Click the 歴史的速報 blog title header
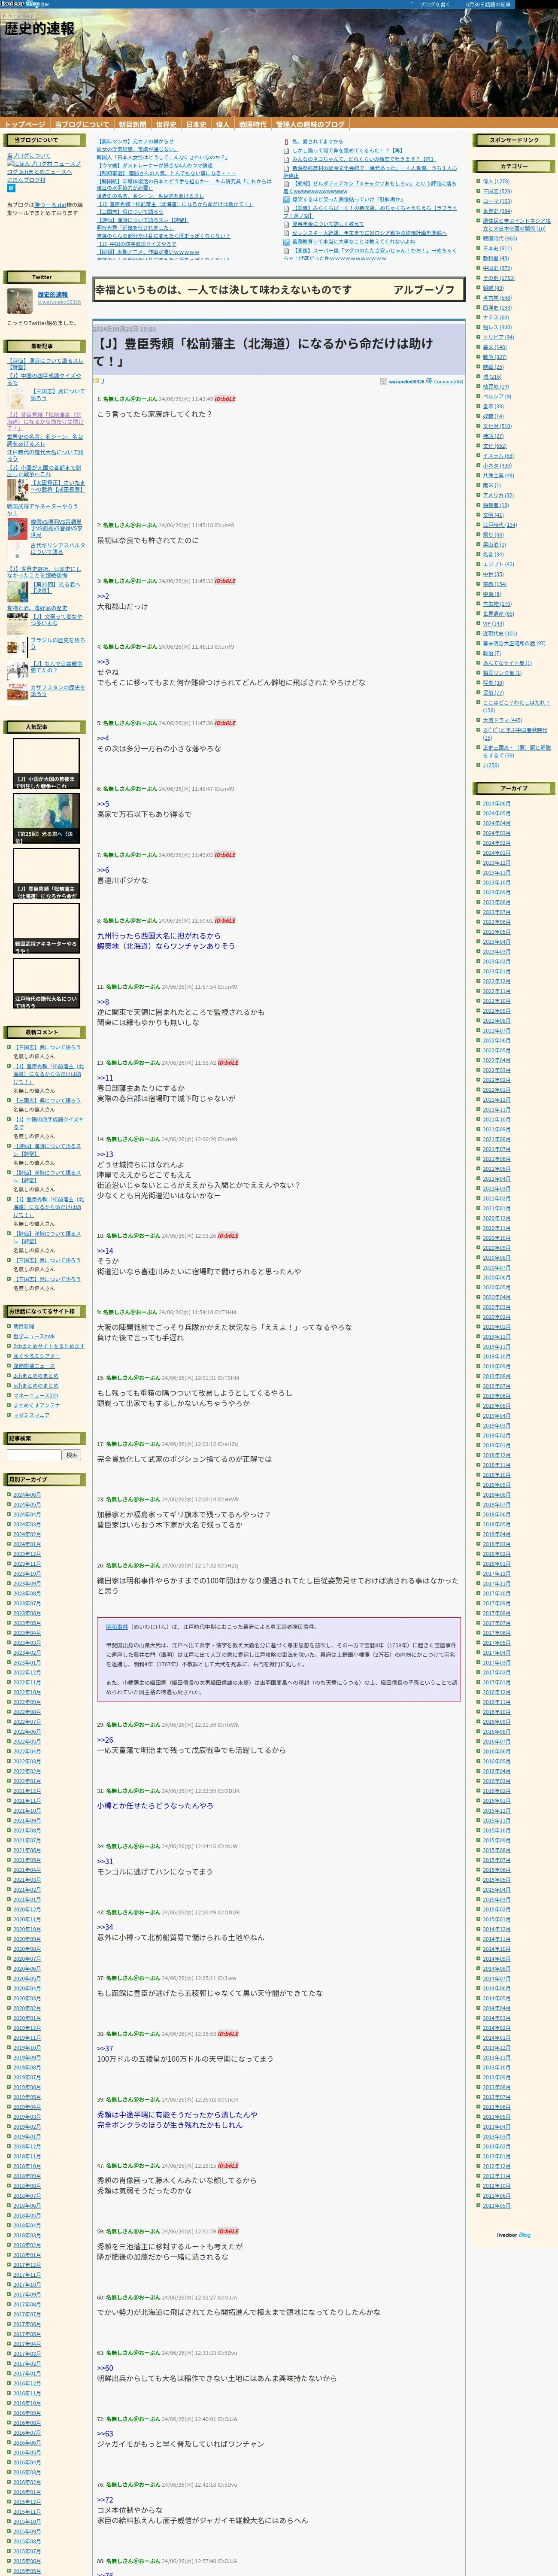This screenshot has height=2576, width=558. tap(39, 28)
